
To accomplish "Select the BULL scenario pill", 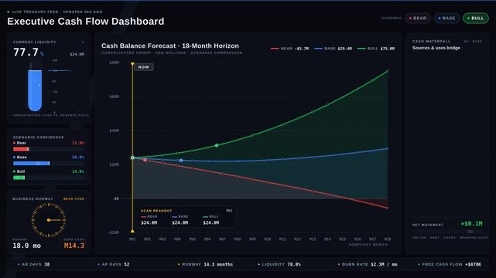I will click(x=475, y=19).
